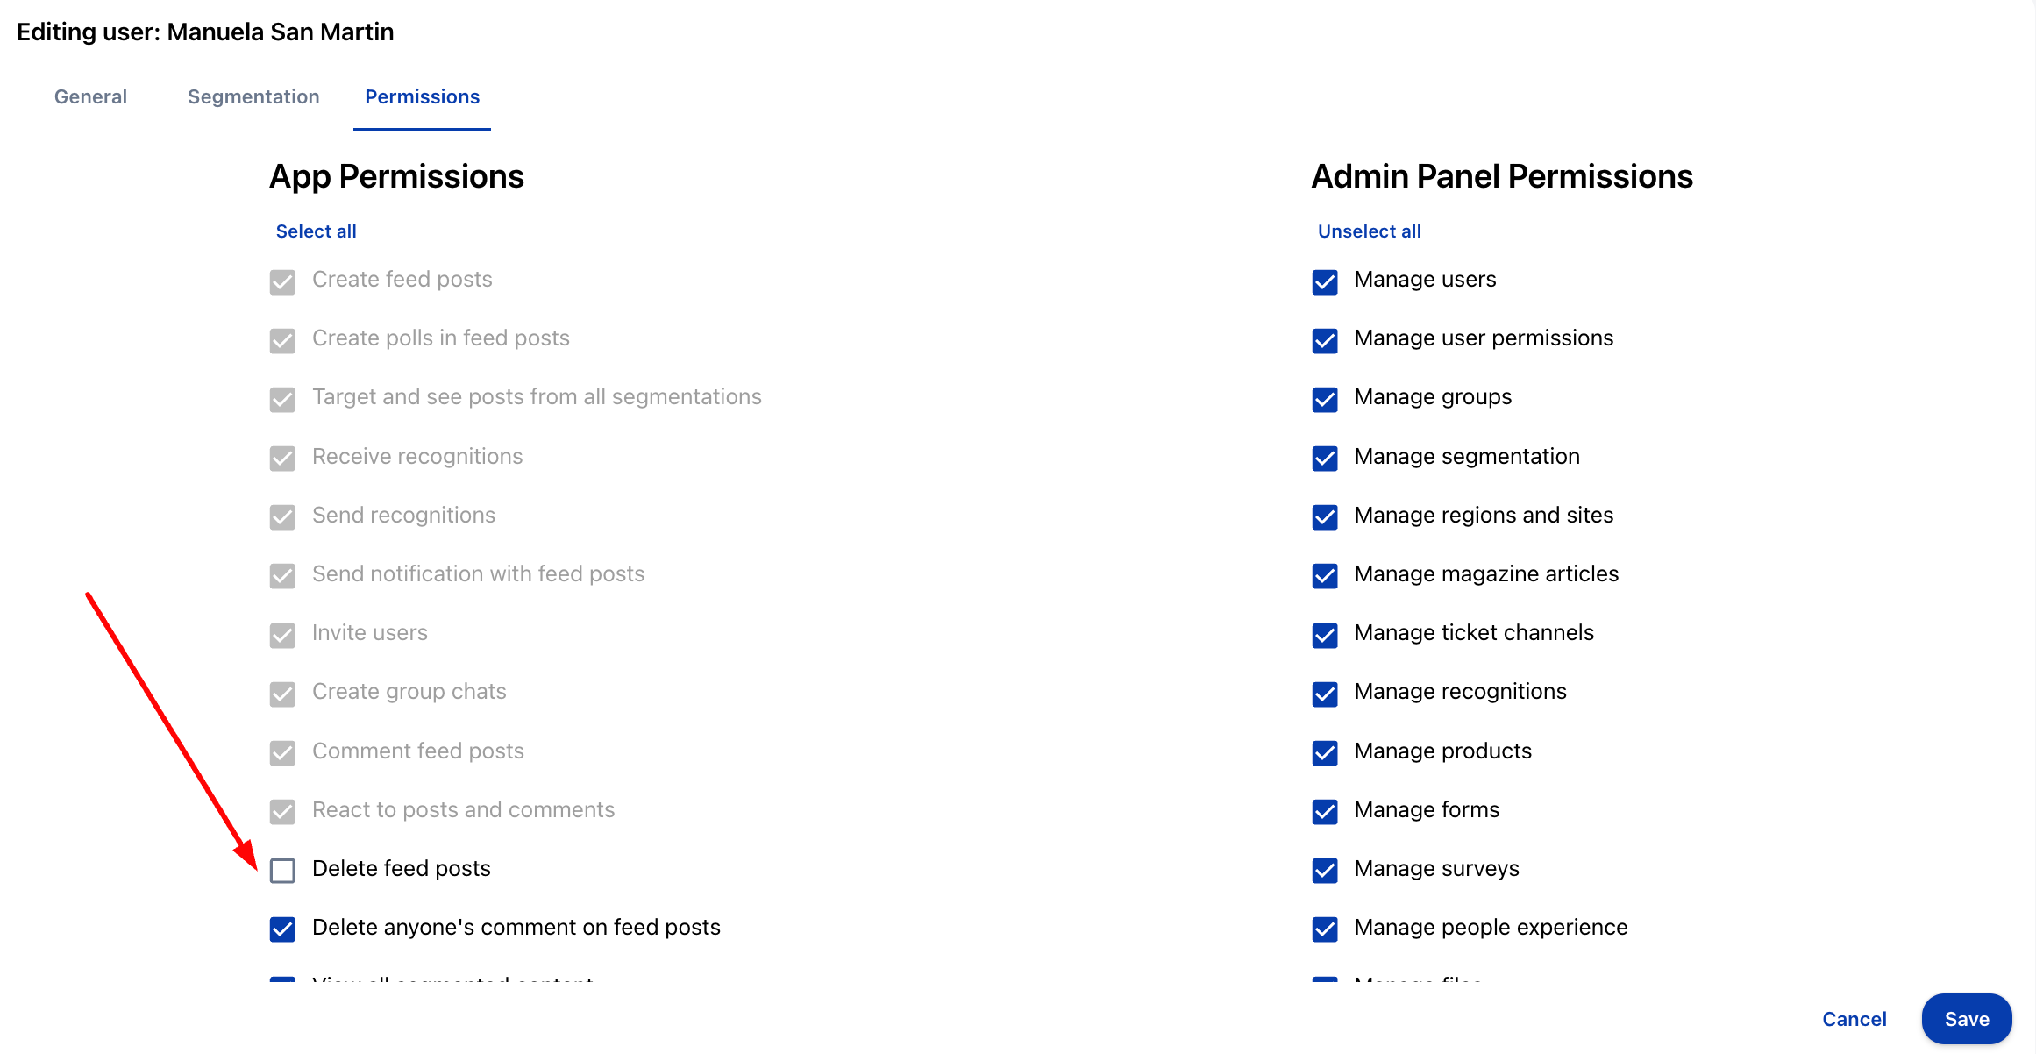Open the Segmentation tab

253,96
